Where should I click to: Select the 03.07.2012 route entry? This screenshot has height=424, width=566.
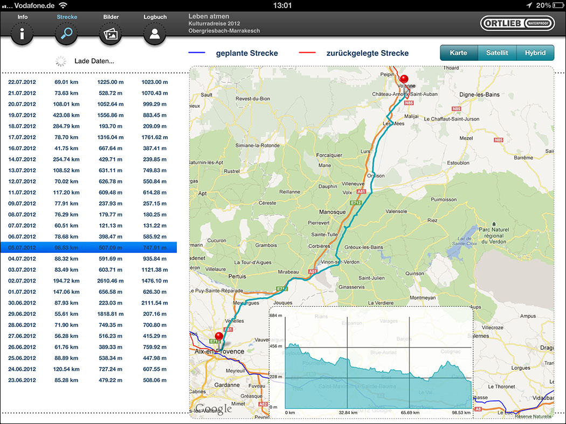click(x=88, y=270)
